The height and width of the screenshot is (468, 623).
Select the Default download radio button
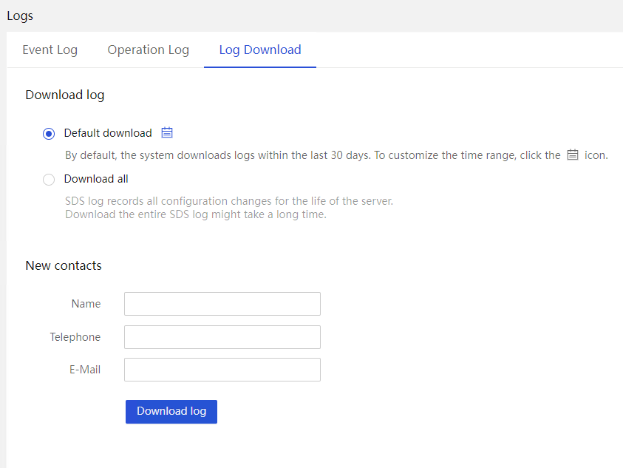click(49, 134)
